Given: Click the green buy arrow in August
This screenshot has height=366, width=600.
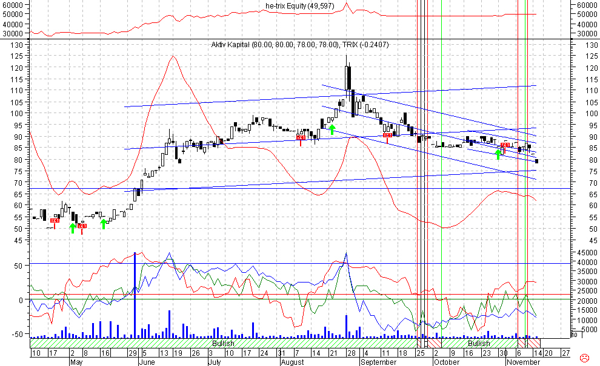Looking at the screenshot, I should [332, 129].
